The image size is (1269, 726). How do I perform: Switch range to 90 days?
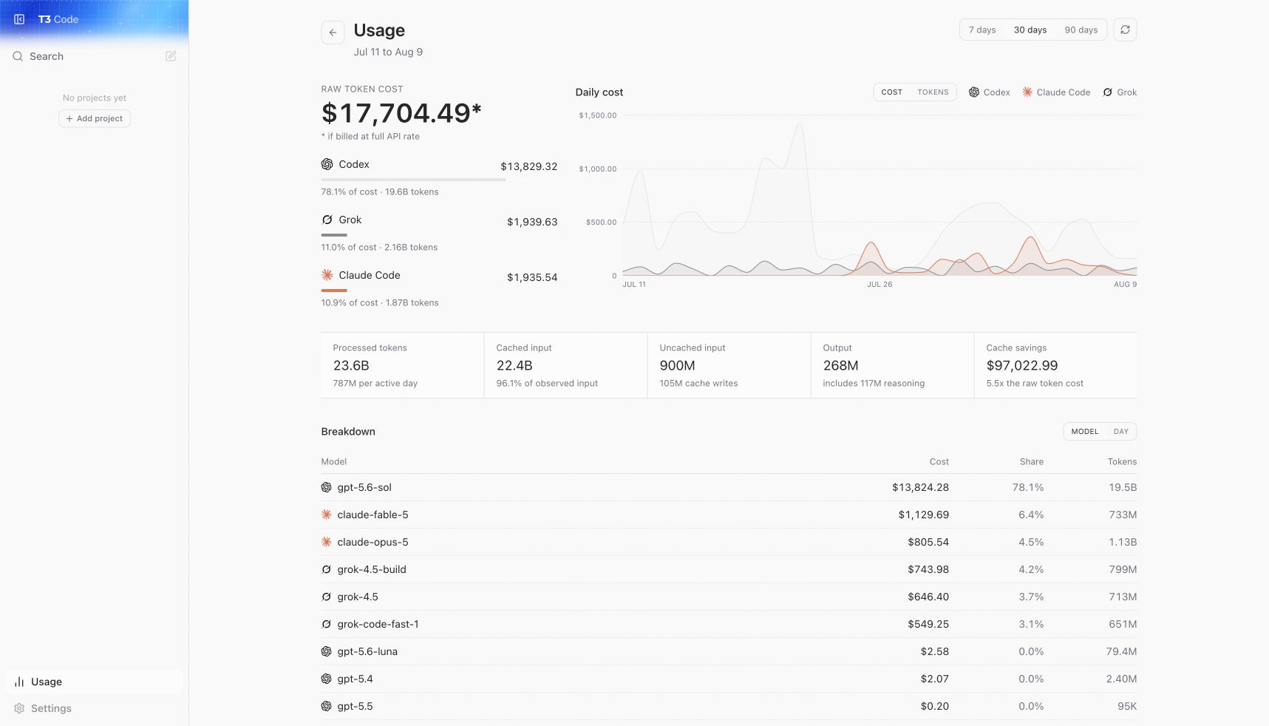pyautogui.click(x=1081, y=30)
